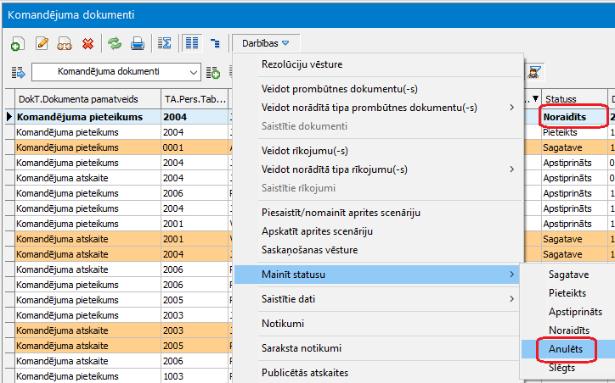Click the new document icon with green plus
Screen dimensions: 615x383
[x=18, y=43]
